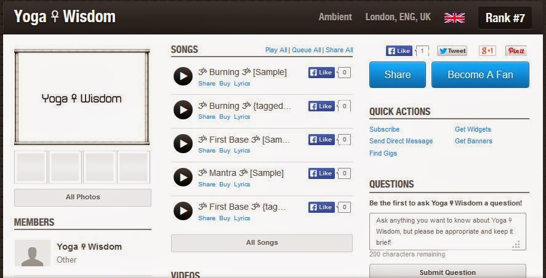Play First Base [Sam... track
This screenshot has width=546, height=278.
coord(183,143)
